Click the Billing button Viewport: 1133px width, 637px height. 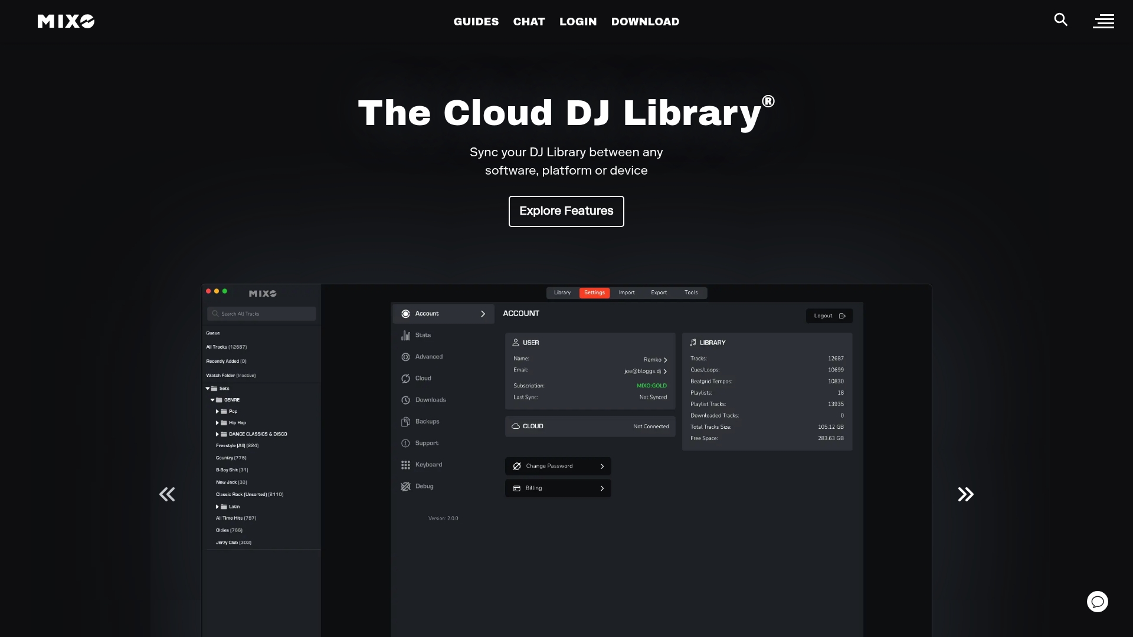pos(558,488)
